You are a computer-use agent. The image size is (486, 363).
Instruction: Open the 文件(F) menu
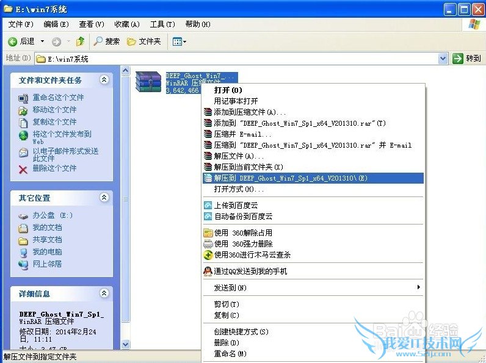pos(21,24)
